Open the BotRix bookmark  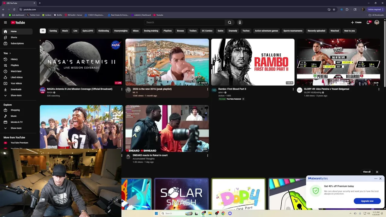point(58,15)
